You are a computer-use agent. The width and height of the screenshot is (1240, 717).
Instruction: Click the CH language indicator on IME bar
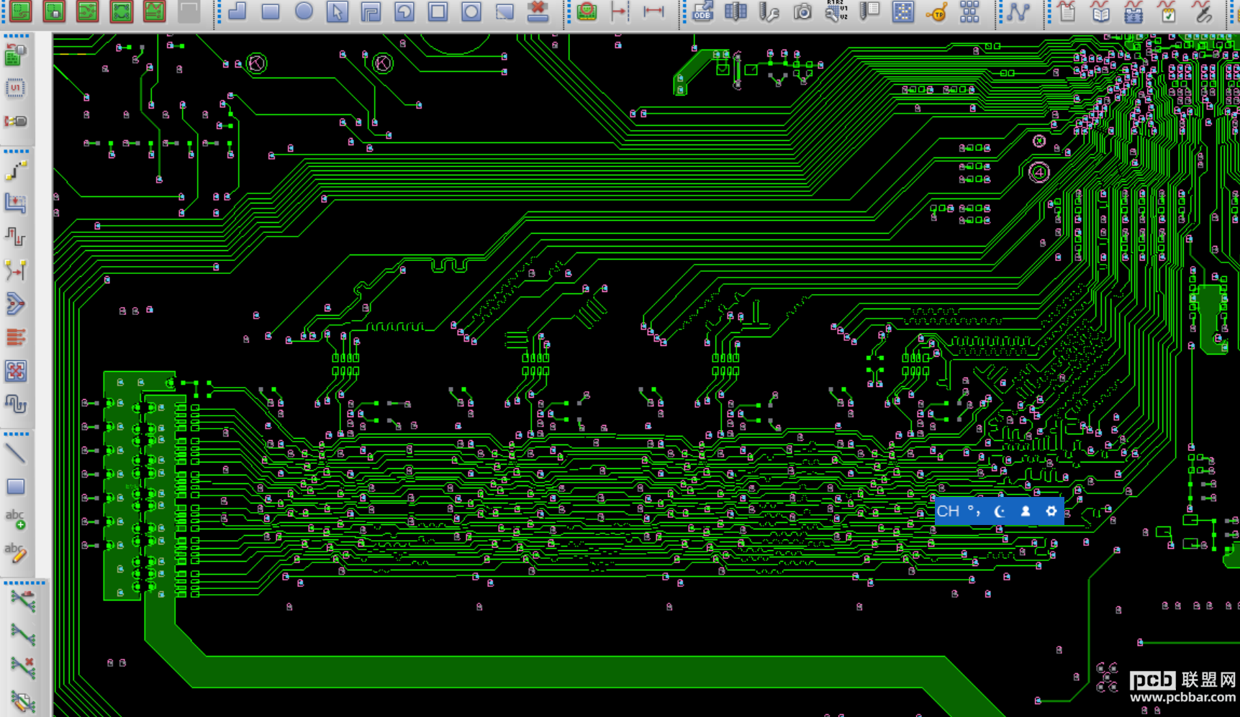948,511
